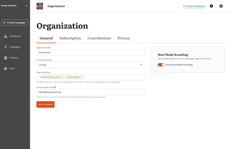Click the Team sidebar icon
The width and height of the screenshot is (231, 149).
6,68
